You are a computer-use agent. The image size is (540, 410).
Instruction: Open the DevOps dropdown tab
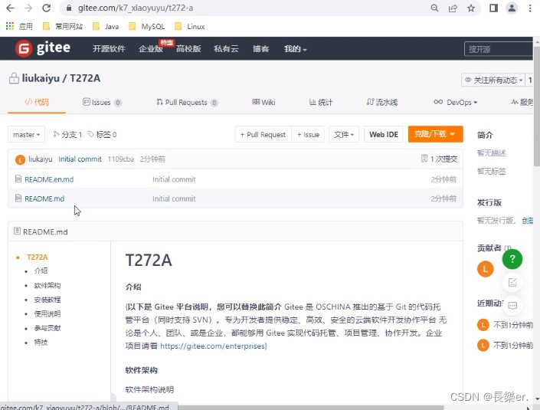click(x=455, y=103)
